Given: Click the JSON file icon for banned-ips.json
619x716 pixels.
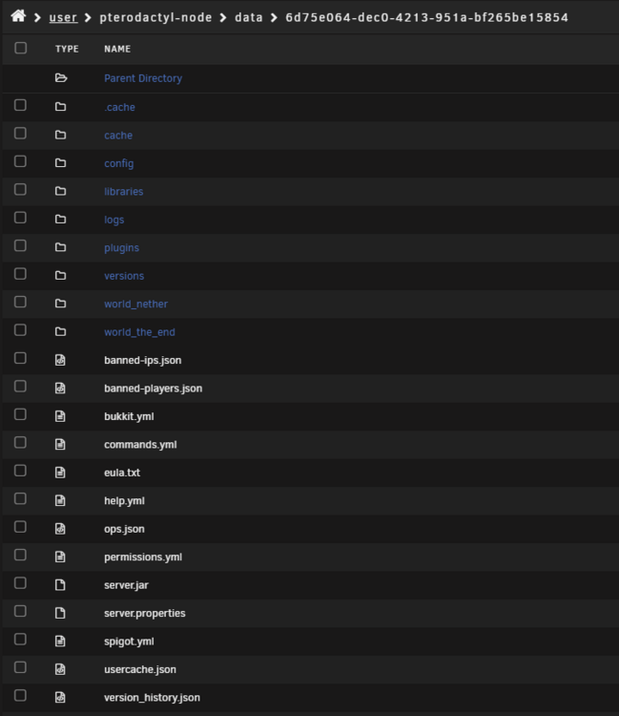Looking at the screenshot, I should click(x=60, y=360).
